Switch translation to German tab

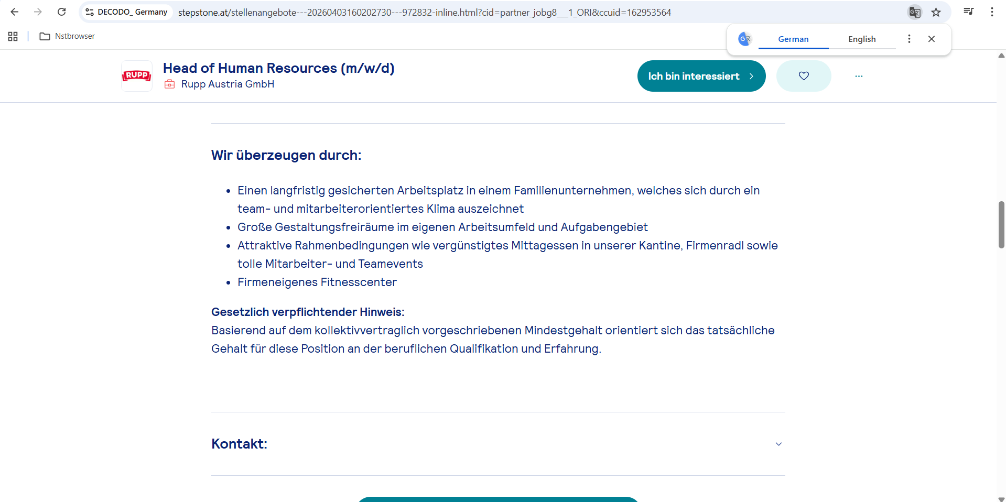click(793, 39)
